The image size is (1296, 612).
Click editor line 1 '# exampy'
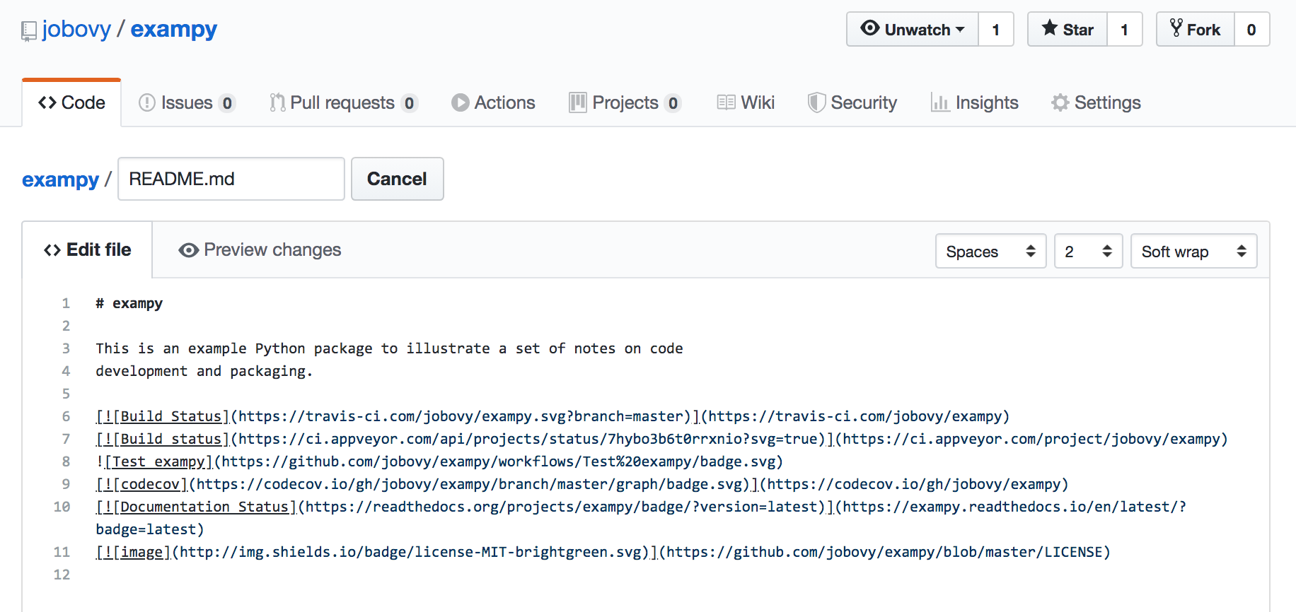click(129, 303)
